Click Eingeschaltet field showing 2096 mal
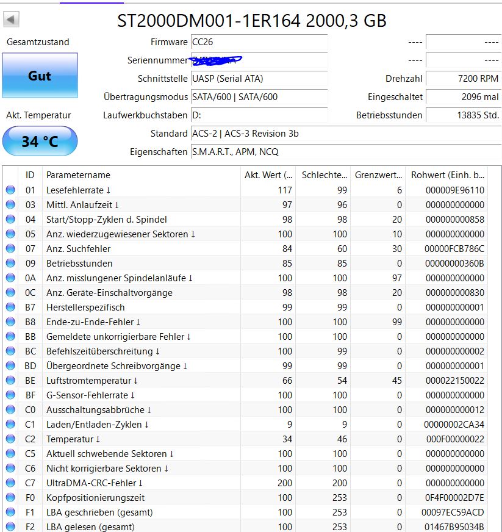Image resolution: width=502 pixels, height=532 pixels. coord(464,96)
